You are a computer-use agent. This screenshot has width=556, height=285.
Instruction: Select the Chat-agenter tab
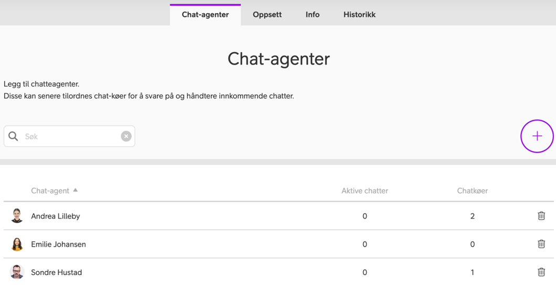[x=205, y=15]
